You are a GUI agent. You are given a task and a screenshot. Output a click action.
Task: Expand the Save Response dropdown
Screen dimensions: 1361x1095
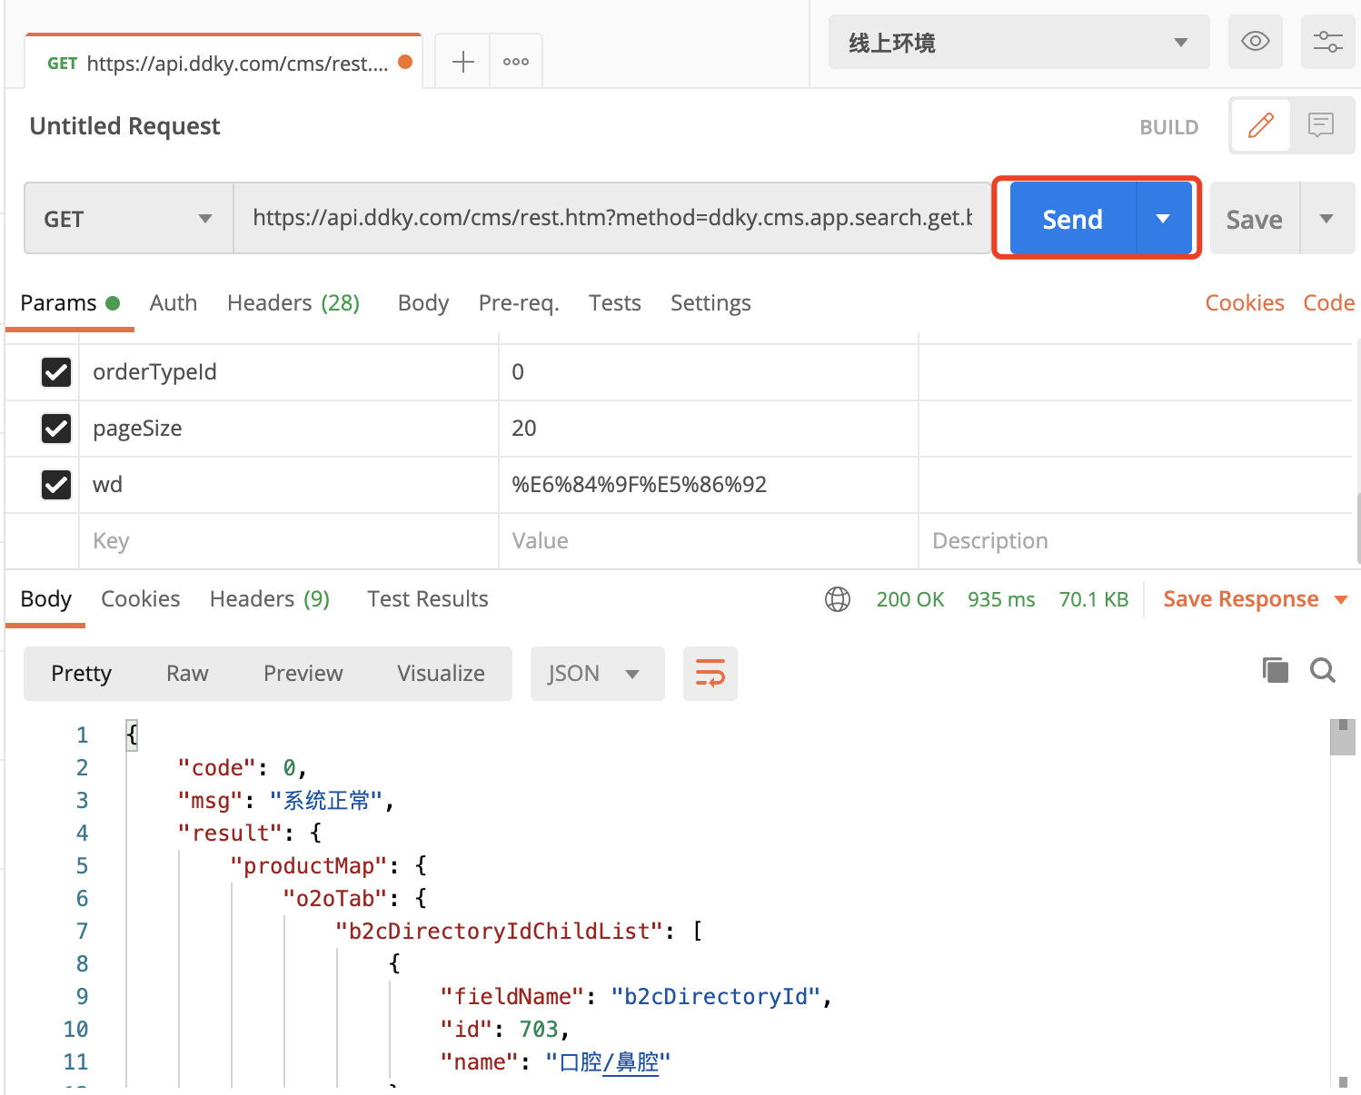[1341, 599]
